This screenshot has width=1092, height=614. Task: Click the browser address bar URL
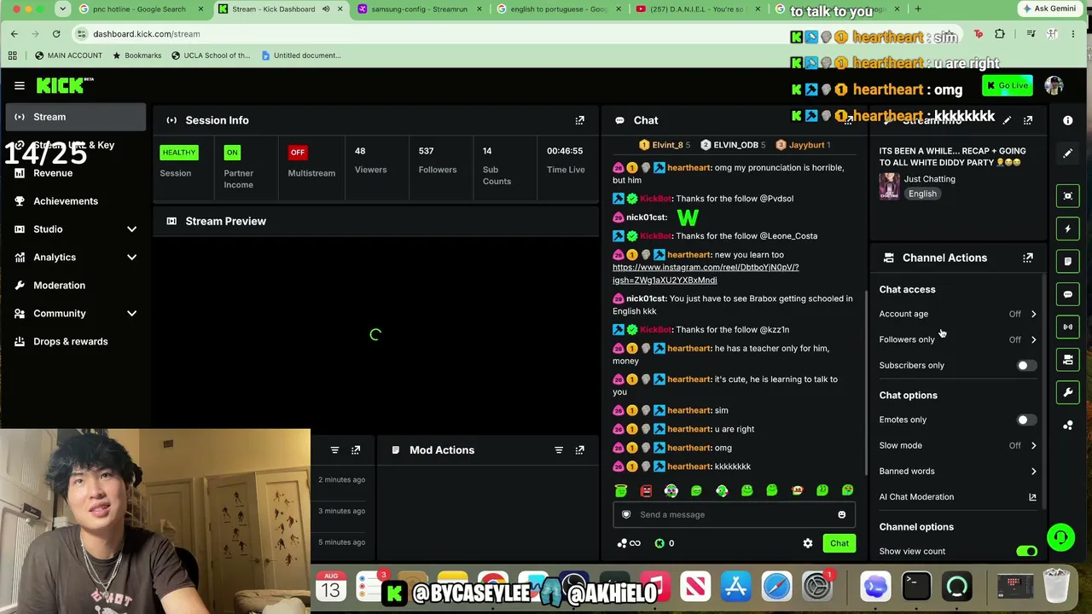point(146,34)
